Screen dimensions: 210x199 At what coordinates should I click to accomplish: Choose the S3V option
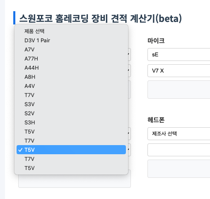71,104
